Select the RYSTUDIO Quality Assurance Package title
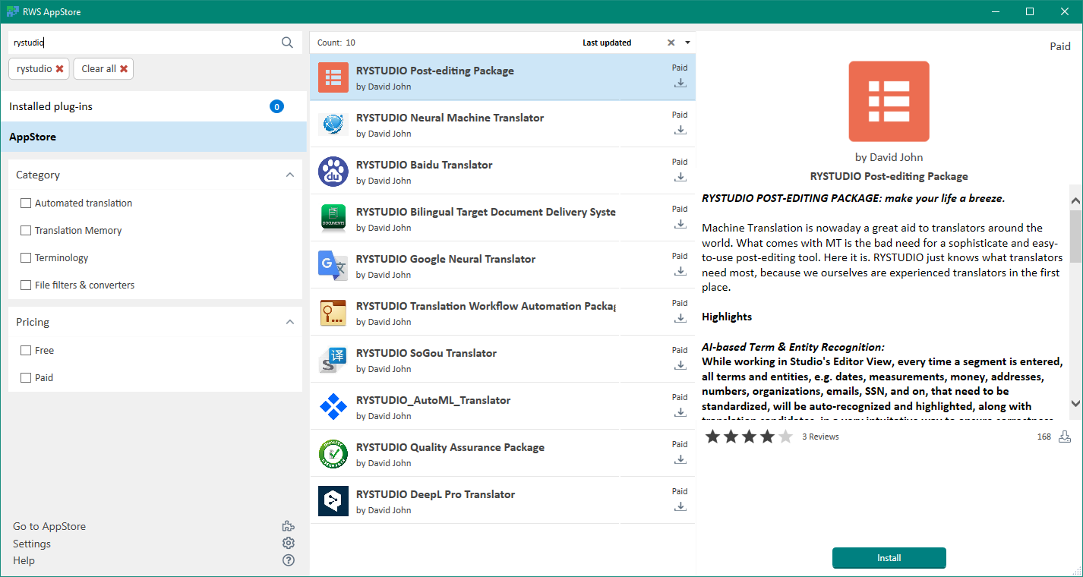This screenshot has width=1083, height=577. click(450, 447)
